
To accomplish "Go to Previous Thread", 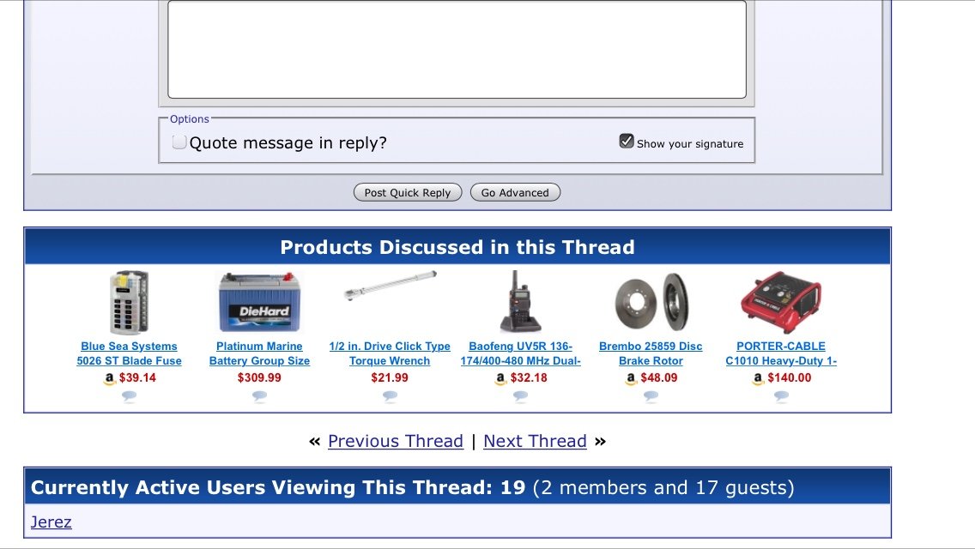I will [396, 442].
